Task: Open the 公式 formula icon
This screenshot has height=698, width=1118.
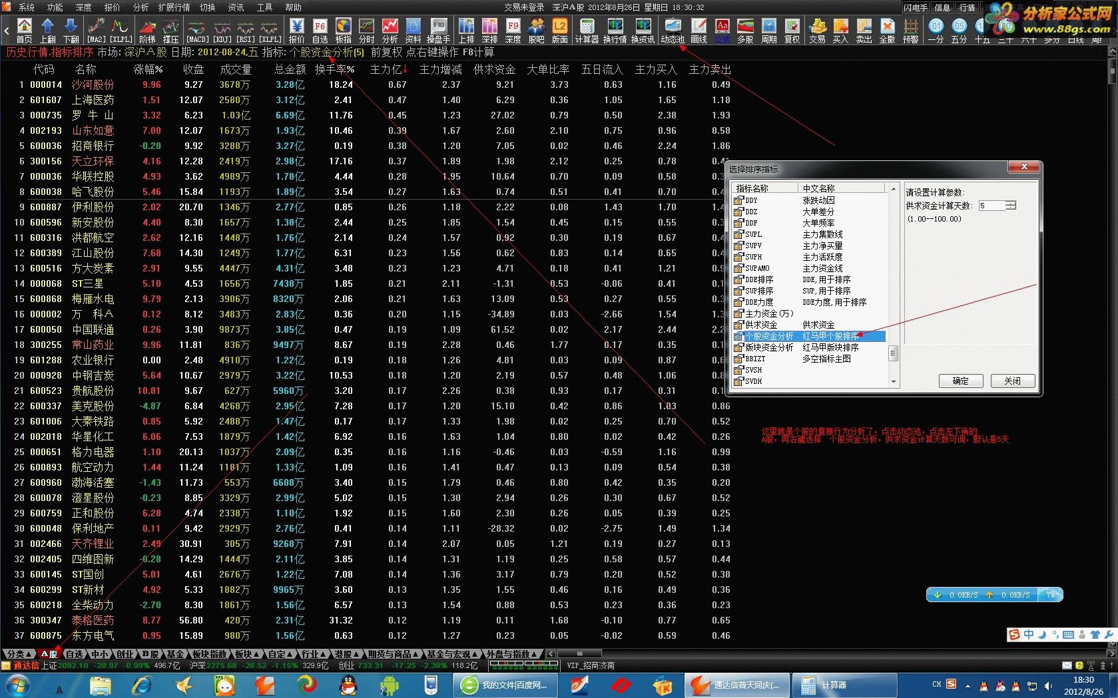Action: click(722, 31)
